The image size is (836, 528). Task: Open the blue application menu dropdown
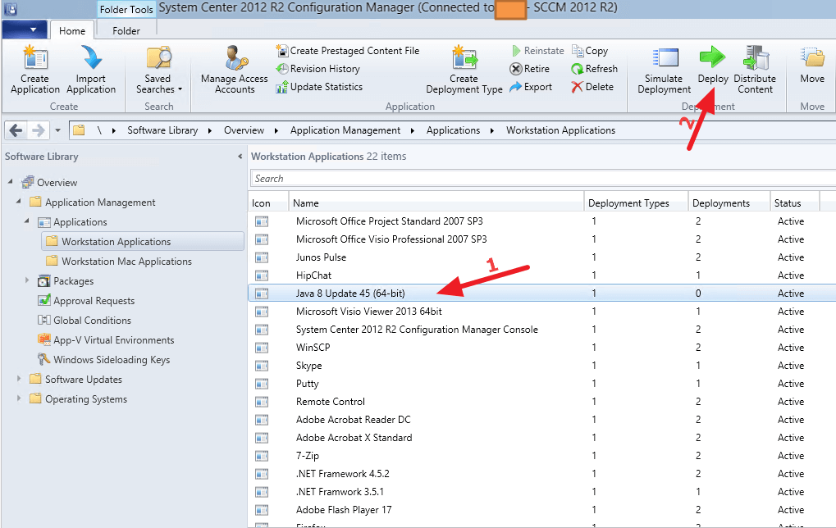(x=24, y=30)
